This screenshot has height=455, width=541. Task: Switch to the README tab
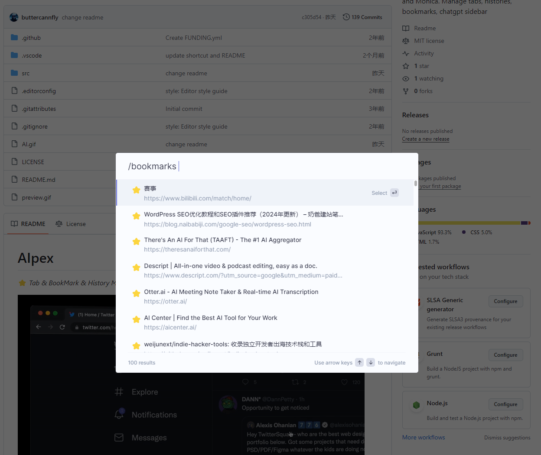pos(28,224)
